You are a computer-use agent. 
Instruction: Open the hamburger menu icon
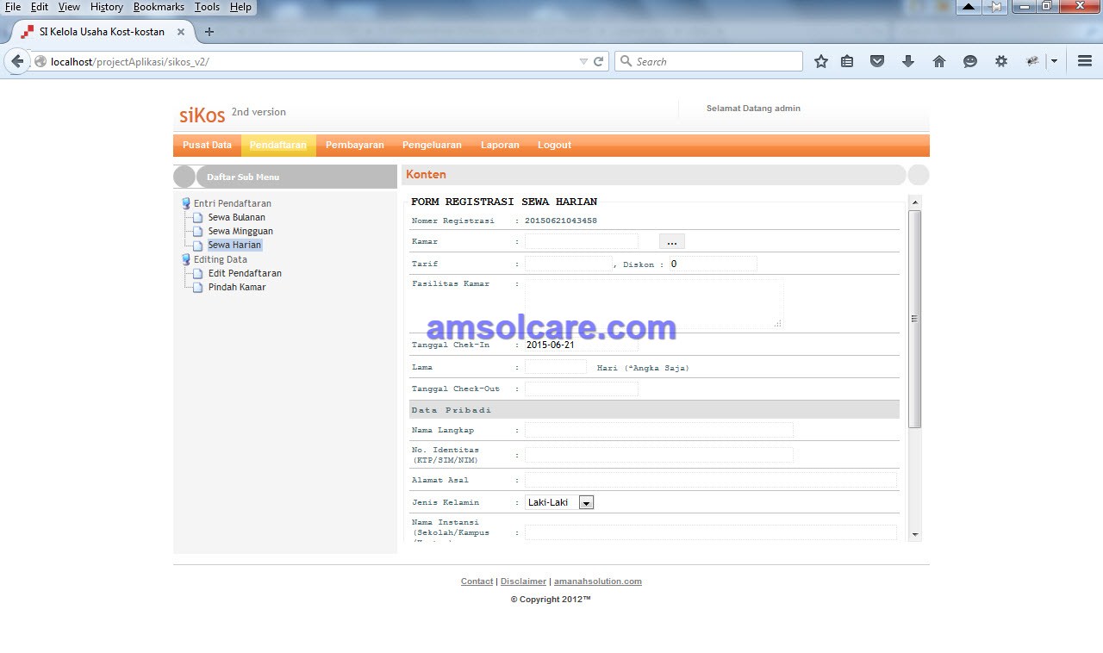pyautogui.click(x=1085, y=61)
